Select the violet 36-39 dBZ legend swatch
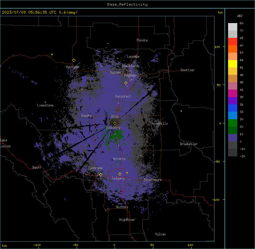255x249 pixels. 233,101
